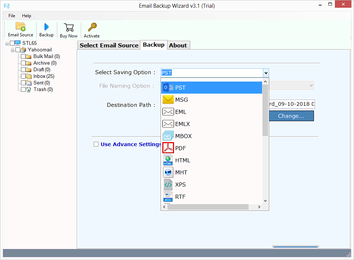Click the Email Source toolbar icon
The width and height of the screenshot is (354, 260).
pos(21,27)
